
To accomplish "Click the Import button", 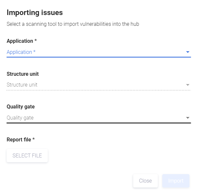I will 176,181.
